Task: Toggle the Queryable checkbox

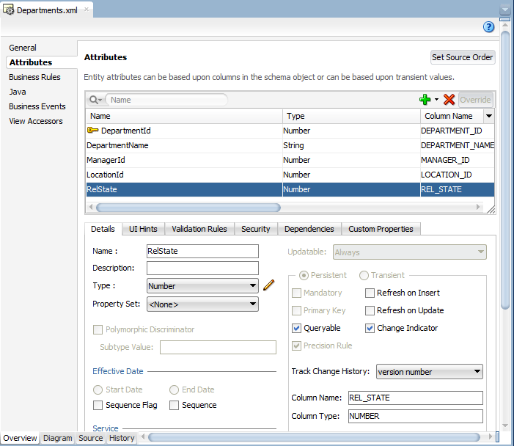Action: pyautogui.click(x=296, y=328)
